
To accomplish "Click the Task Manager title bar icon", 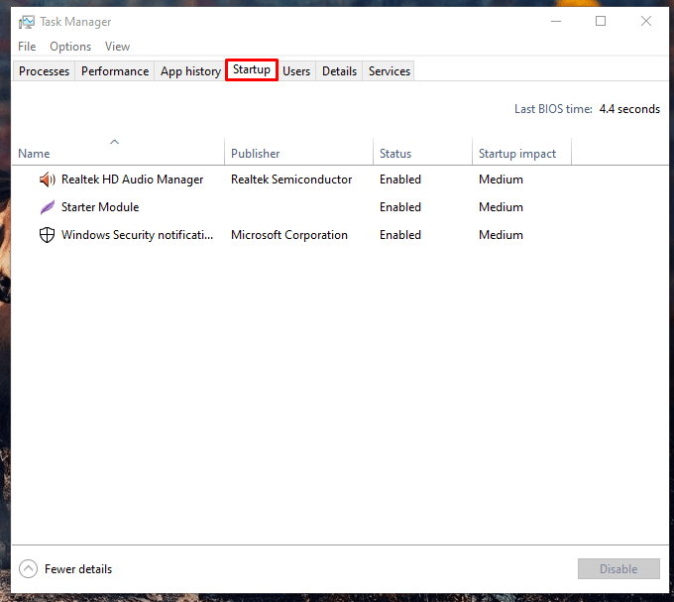I will 26,22.
